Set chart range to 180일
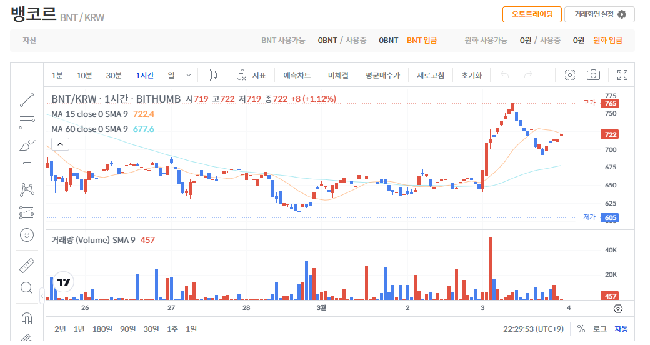Image resolution: width=650 pixels, height=345 pixels. point(102,329)
